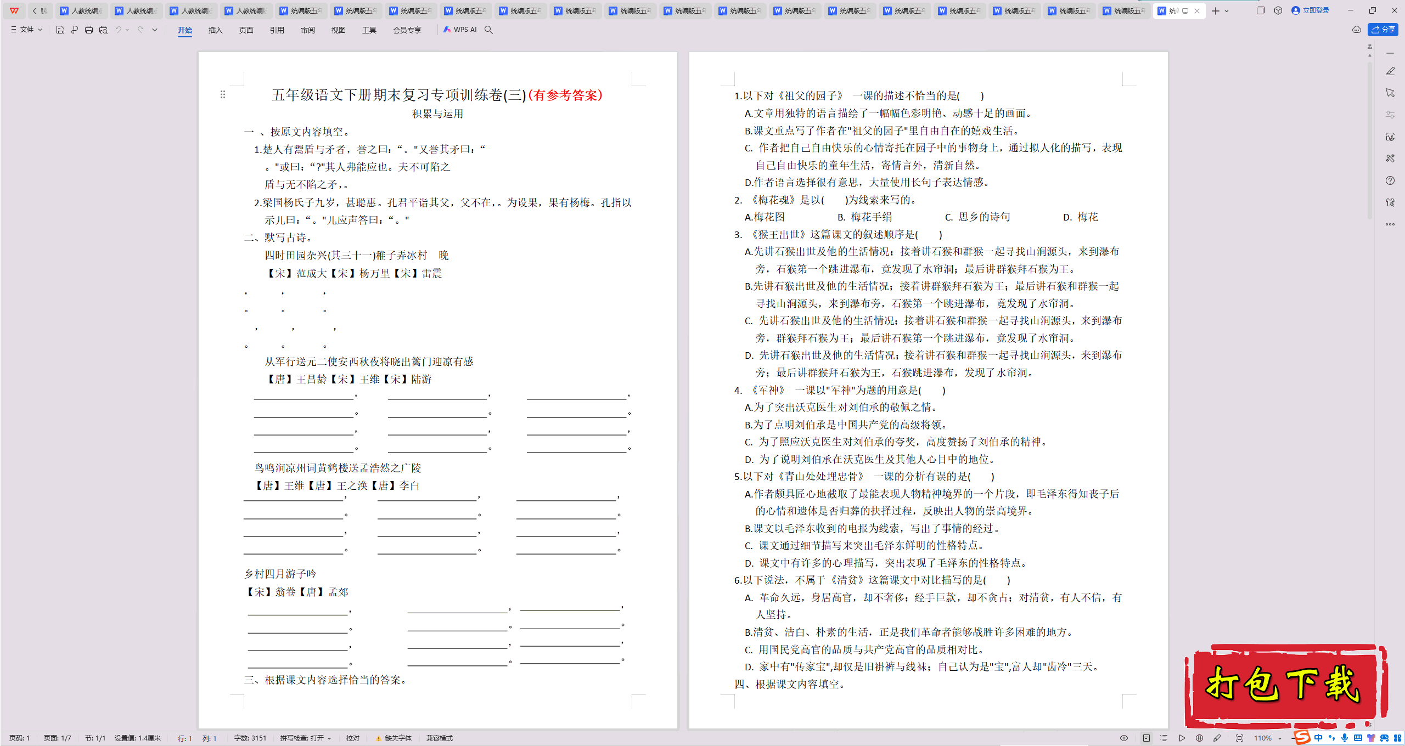Expand the undo history dropdown arrow
Image resolution: width=1405 pixels, height=746 pixels.
pos(127,30)
